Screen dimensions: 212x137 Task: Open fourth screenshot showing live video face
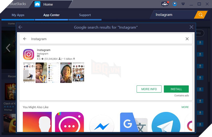point(66,73)
